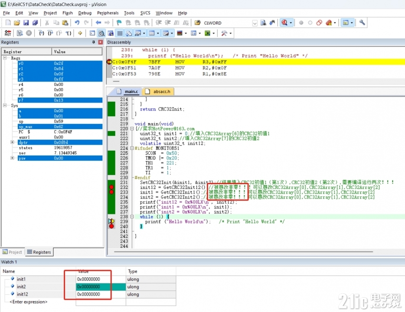The image size is (405, 312).
Task: Select the init12 row in Watch 1
Action: (x=88, y=294)
